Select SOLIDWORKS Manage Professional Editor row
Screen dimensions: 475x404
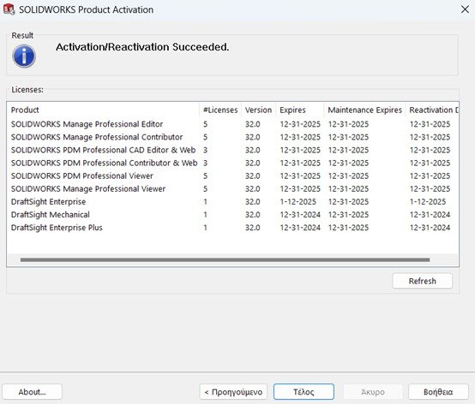point(232,124)
